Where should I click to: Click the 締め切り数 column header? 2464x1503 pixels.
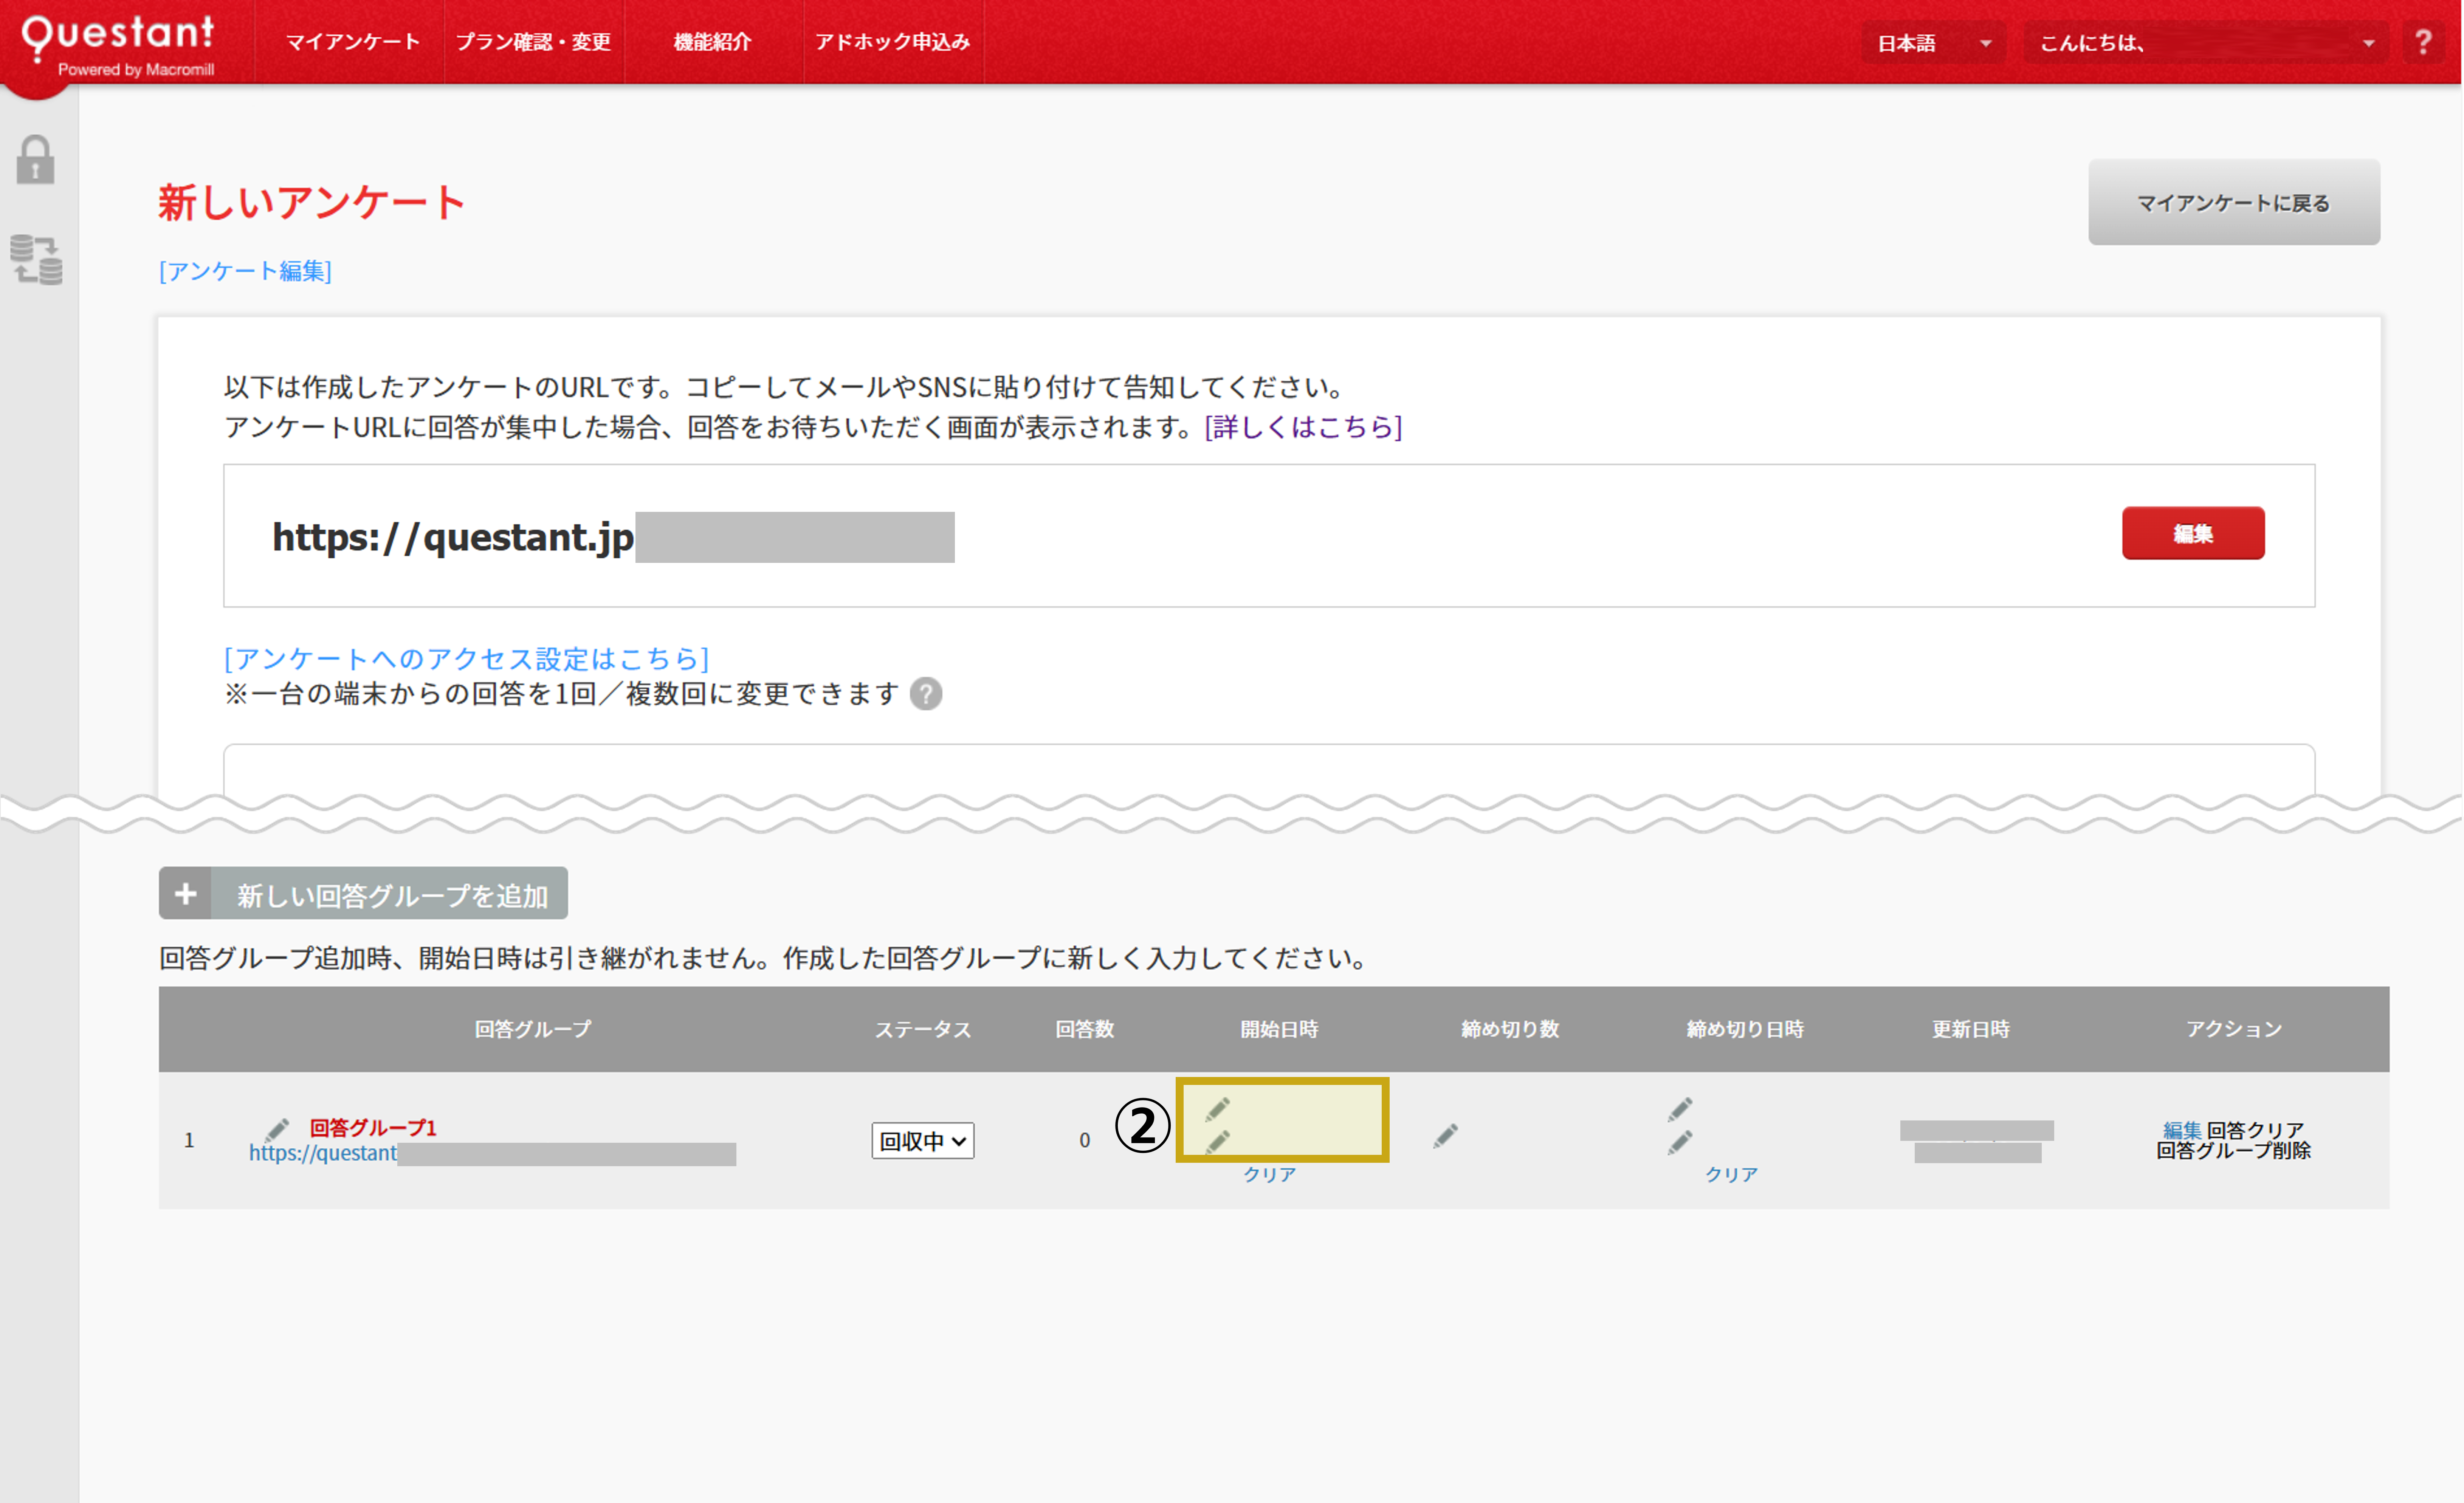[1510, 1029]
